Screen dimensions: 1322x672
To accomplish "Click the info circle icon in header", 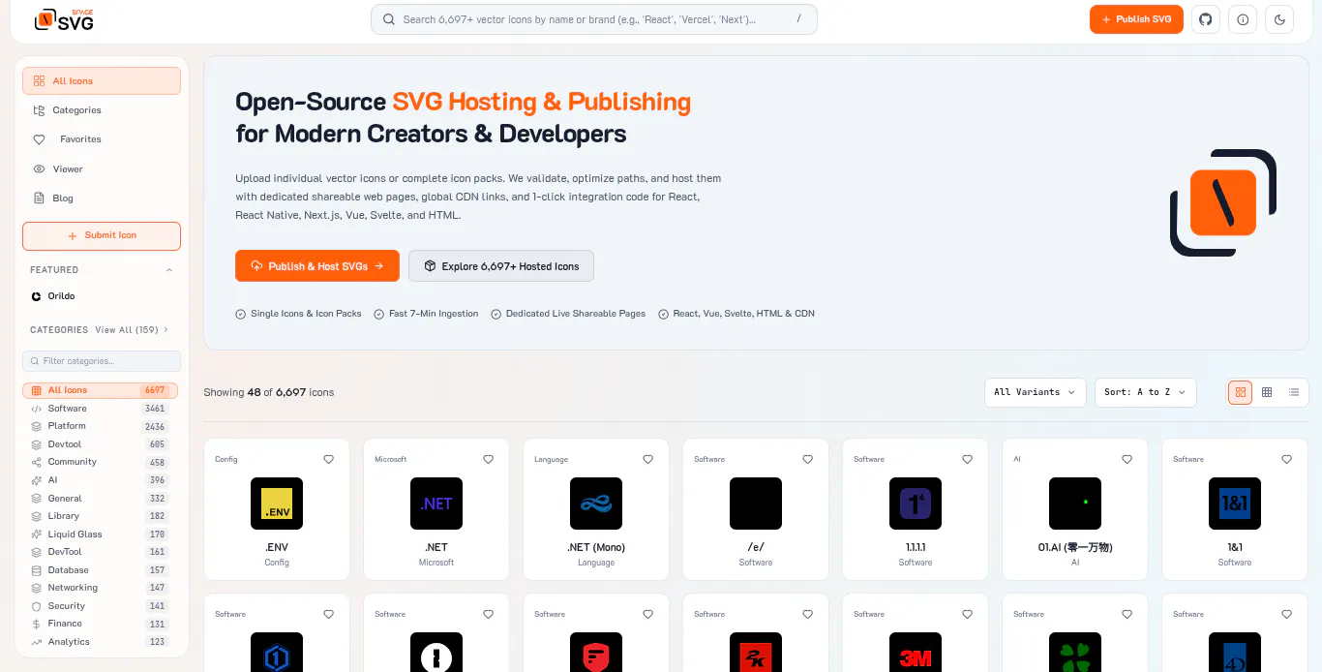I will [x=1243, y=19].
